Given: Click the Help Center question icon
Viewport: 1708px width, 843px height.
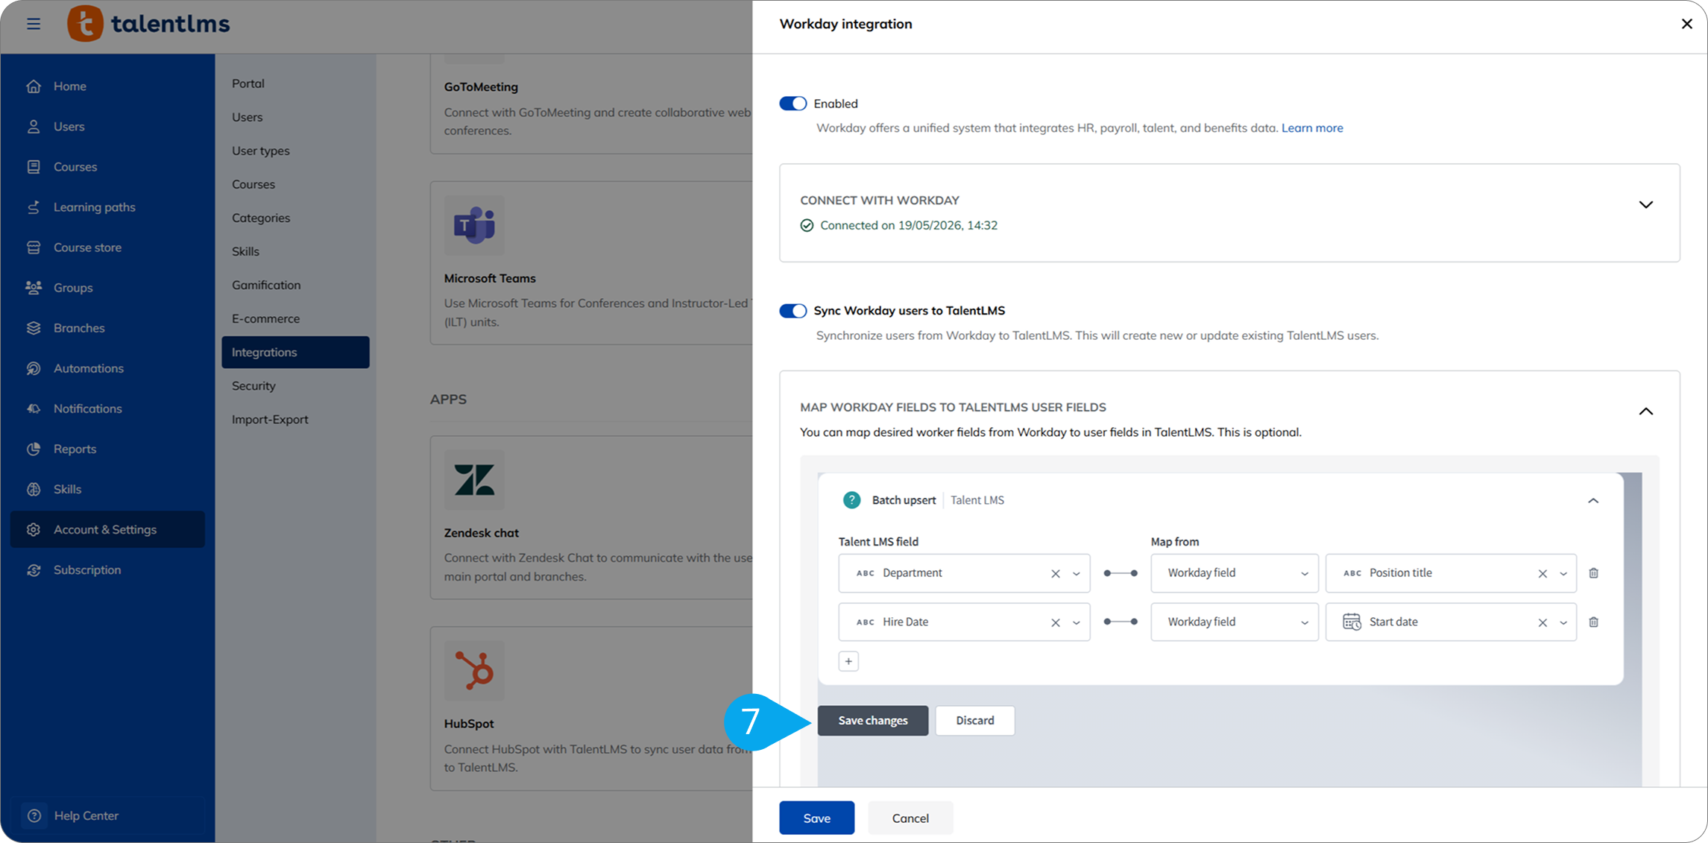Looking at the screenshot, I should click(x=34, y=815).
